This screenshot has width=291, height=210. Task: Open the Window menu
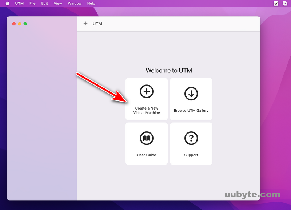75,3
